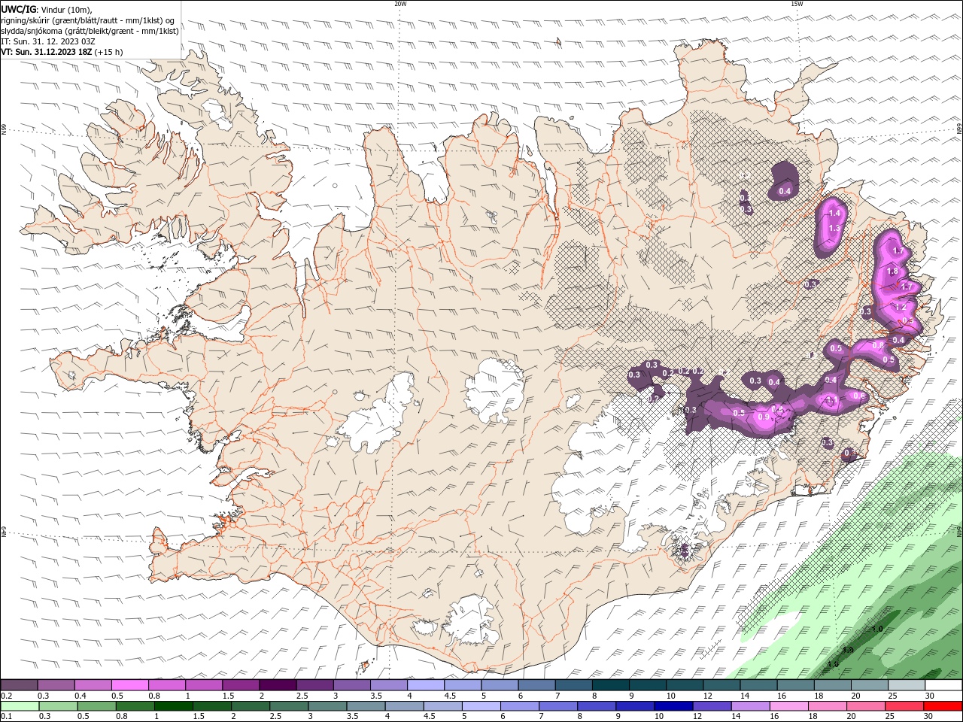Pick the bright red 30 swatch in rain scale
This screenshot has width=963, height=722.
943,706
